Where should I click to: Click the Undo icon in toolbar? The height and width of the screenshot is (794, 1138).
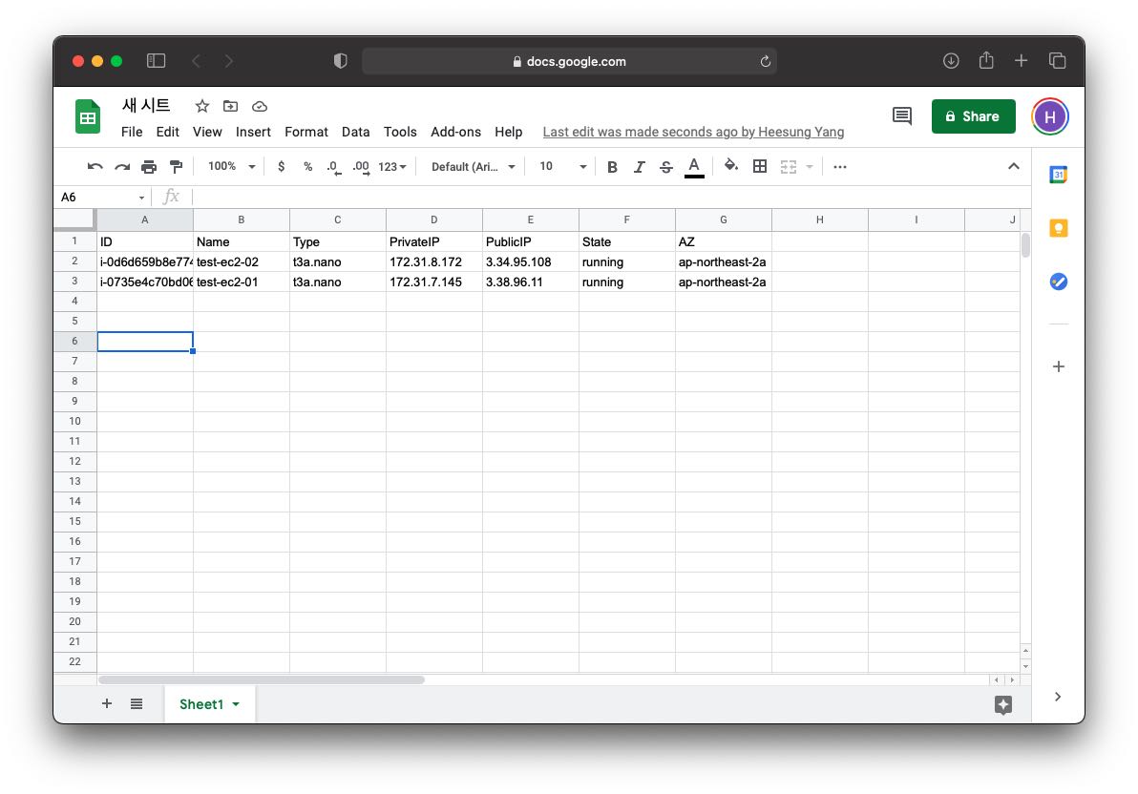coord(95,167)
